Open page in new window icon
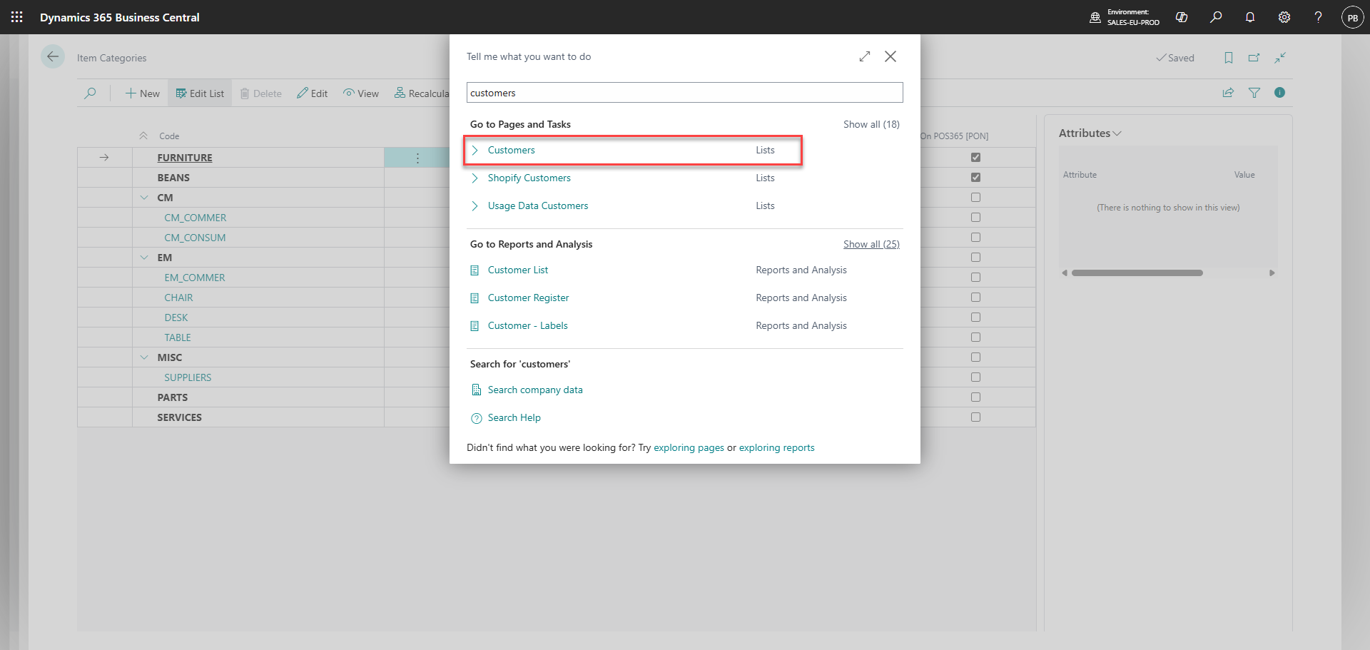This screenshot has width=1370, height=650. click(x=1254, y=58)
